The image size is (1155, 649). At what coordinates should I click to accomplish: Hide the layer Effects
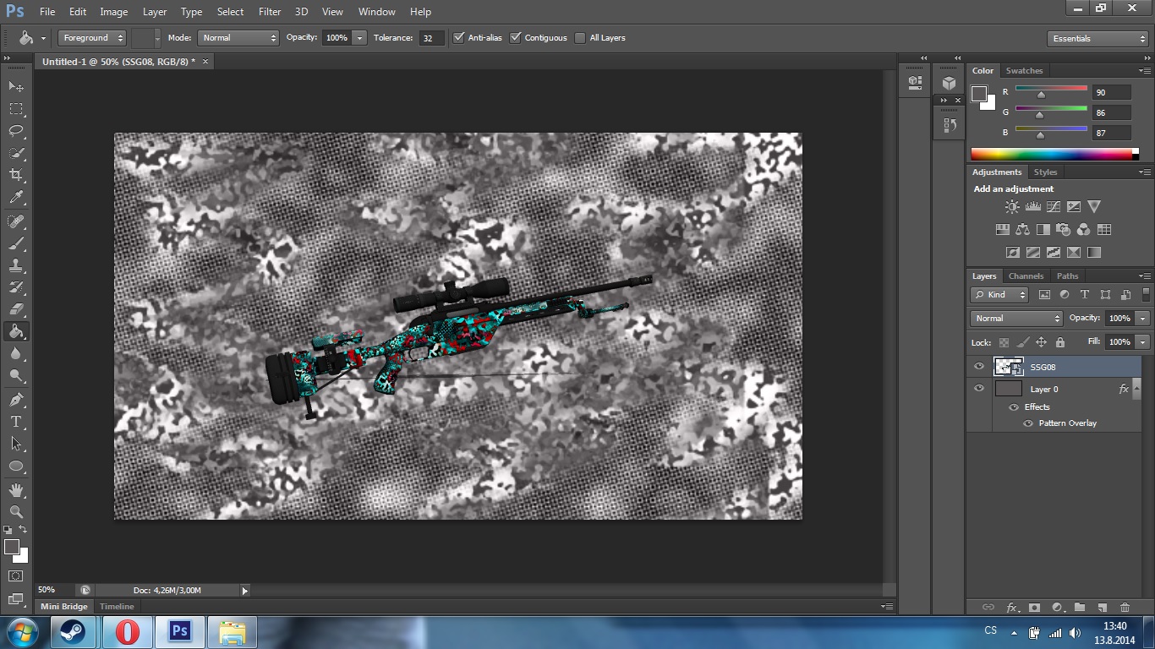(1014, 407)
